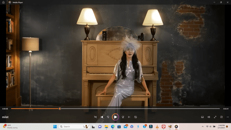Skip to previous track
This screenshot has width=231, height=130.
pos(102,117)
